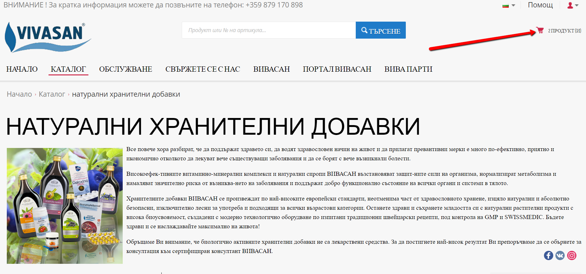This screenshot has width=586, height=274.
Task: Expand the user account dropdown arrow
Action: click(577, 5)
